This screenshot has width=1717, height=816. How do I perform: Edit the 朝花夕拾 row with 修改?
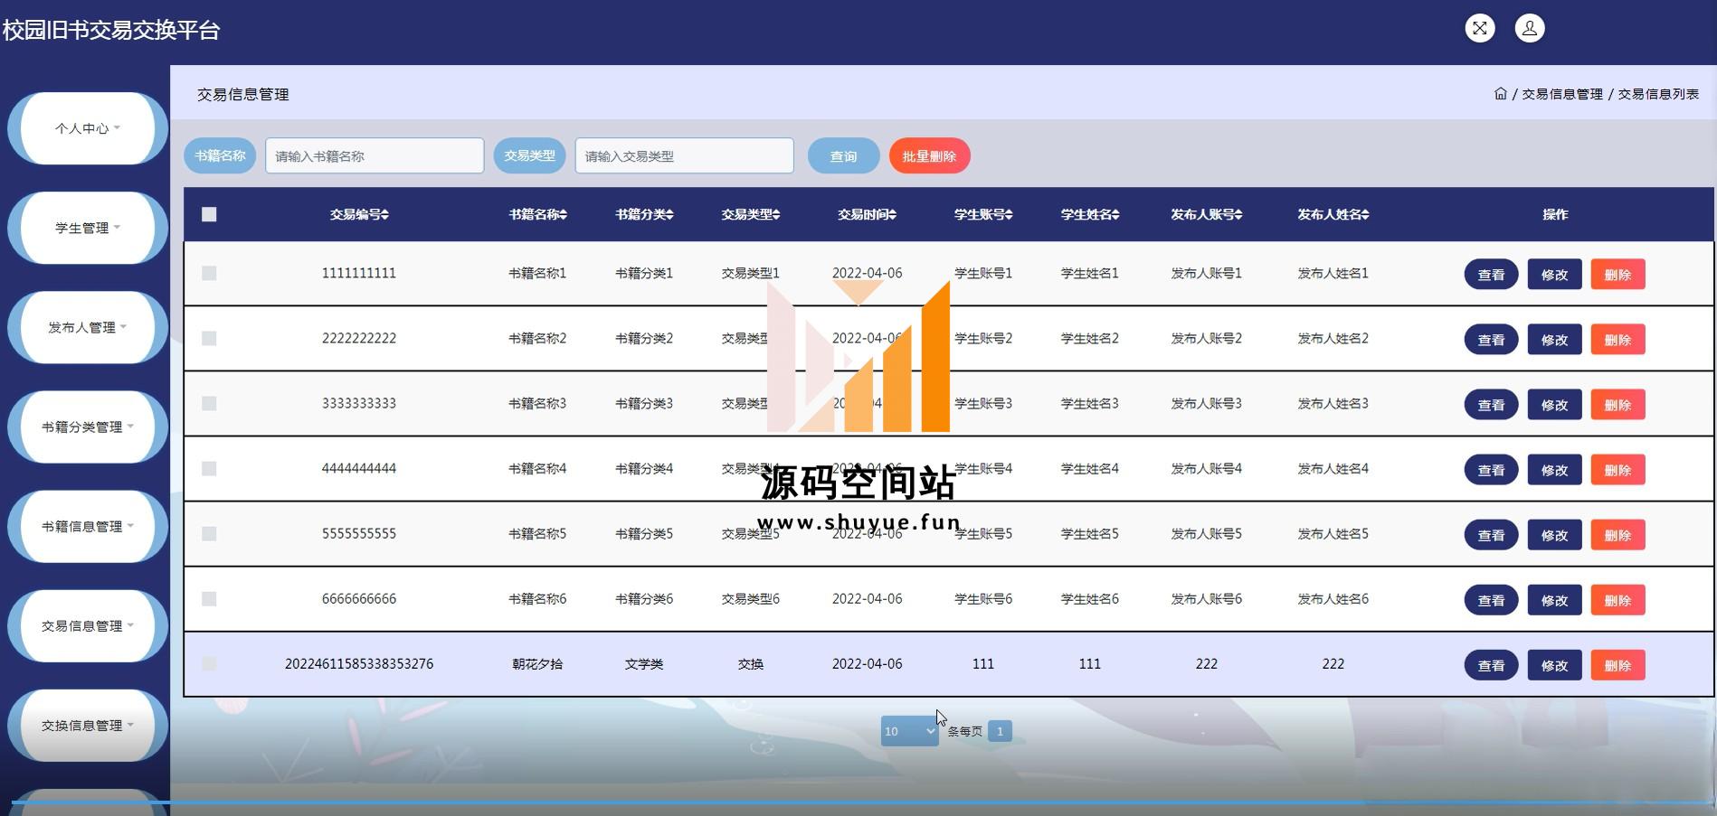pos(1554,665)
